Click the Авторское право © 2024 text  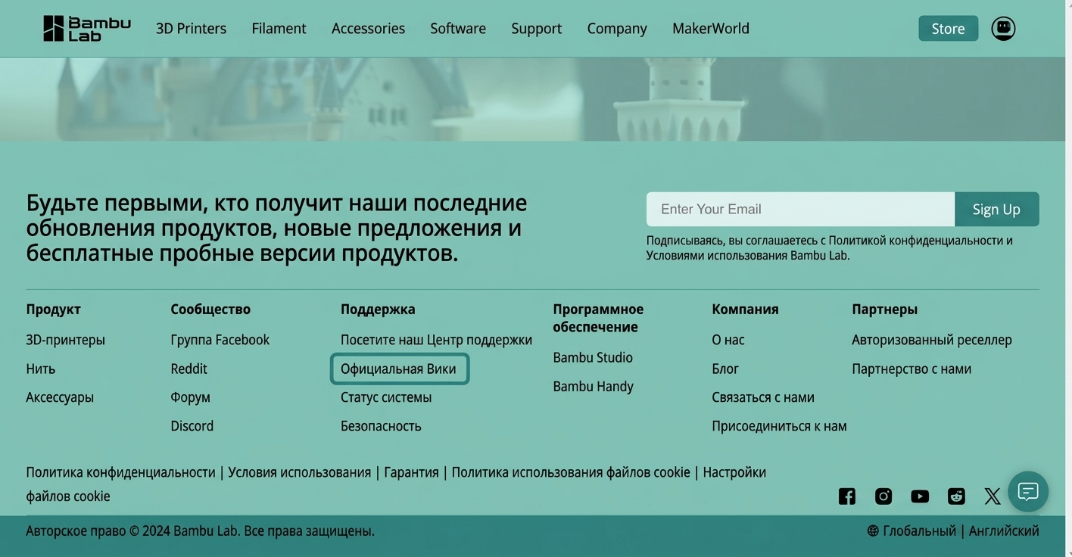(200, 531)
